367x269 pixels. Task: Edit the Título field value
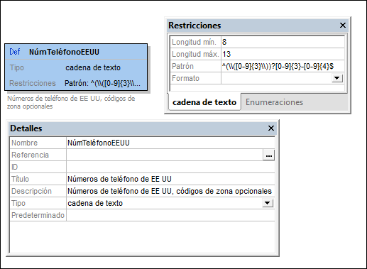(x=170, y=179)
